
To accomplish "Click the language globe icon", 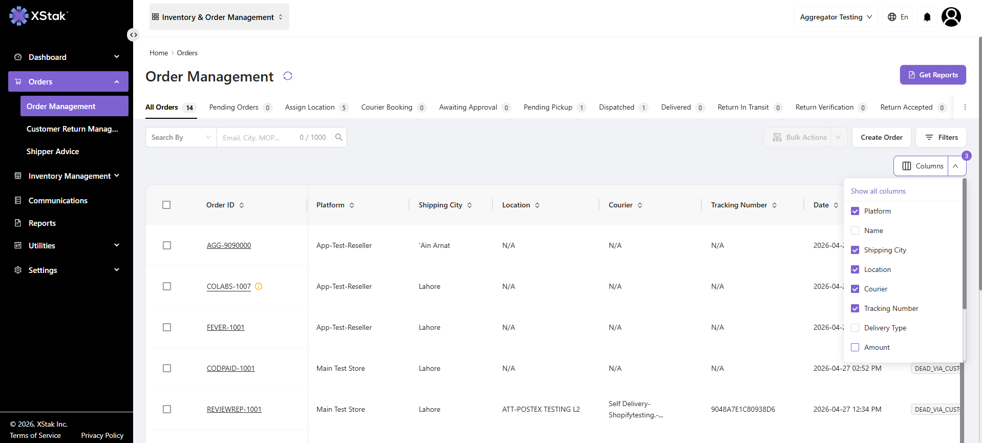I will [x=892, y=17].
